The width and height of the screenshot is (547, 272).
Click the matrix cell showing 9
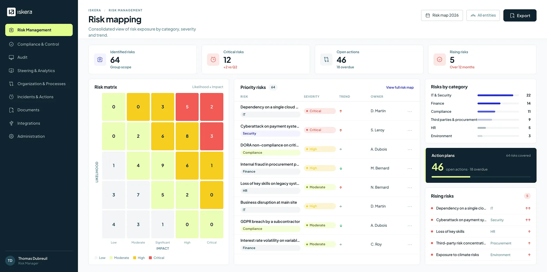[x=163, y=166]
